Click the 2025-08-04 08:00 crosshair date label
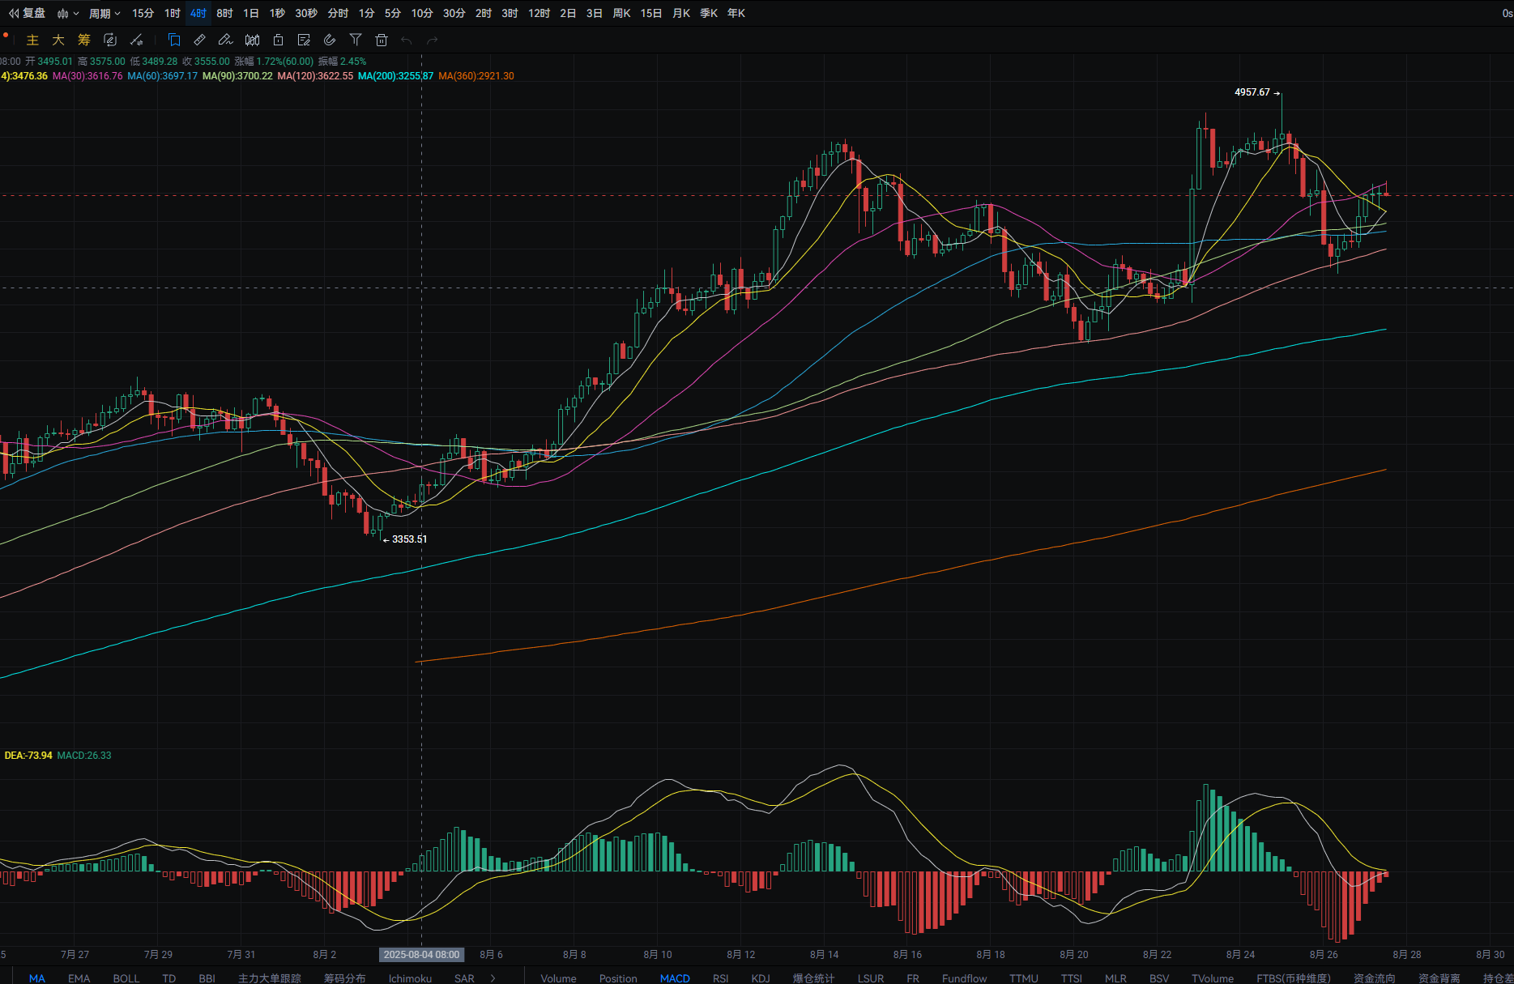This screenshot has height=984, width=1514. click(421, 955)
